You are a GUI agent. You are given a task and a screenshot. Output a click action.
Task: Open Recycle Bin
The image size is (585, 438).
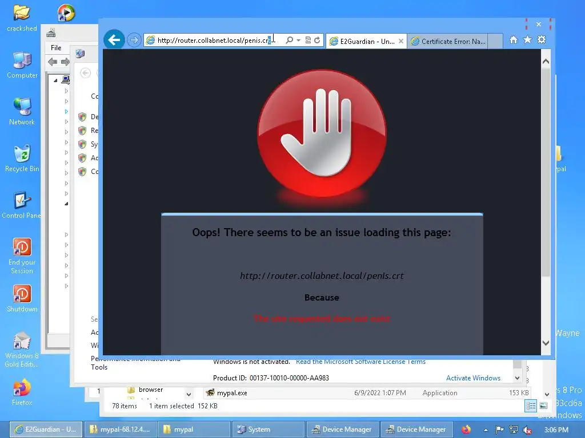(x=22, y=159)
